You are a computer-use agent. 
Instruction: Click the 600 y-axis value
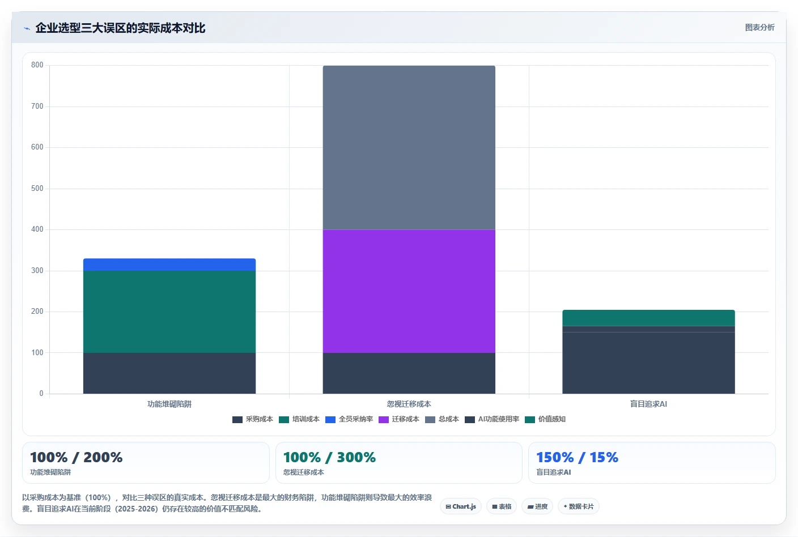(37, 147)
